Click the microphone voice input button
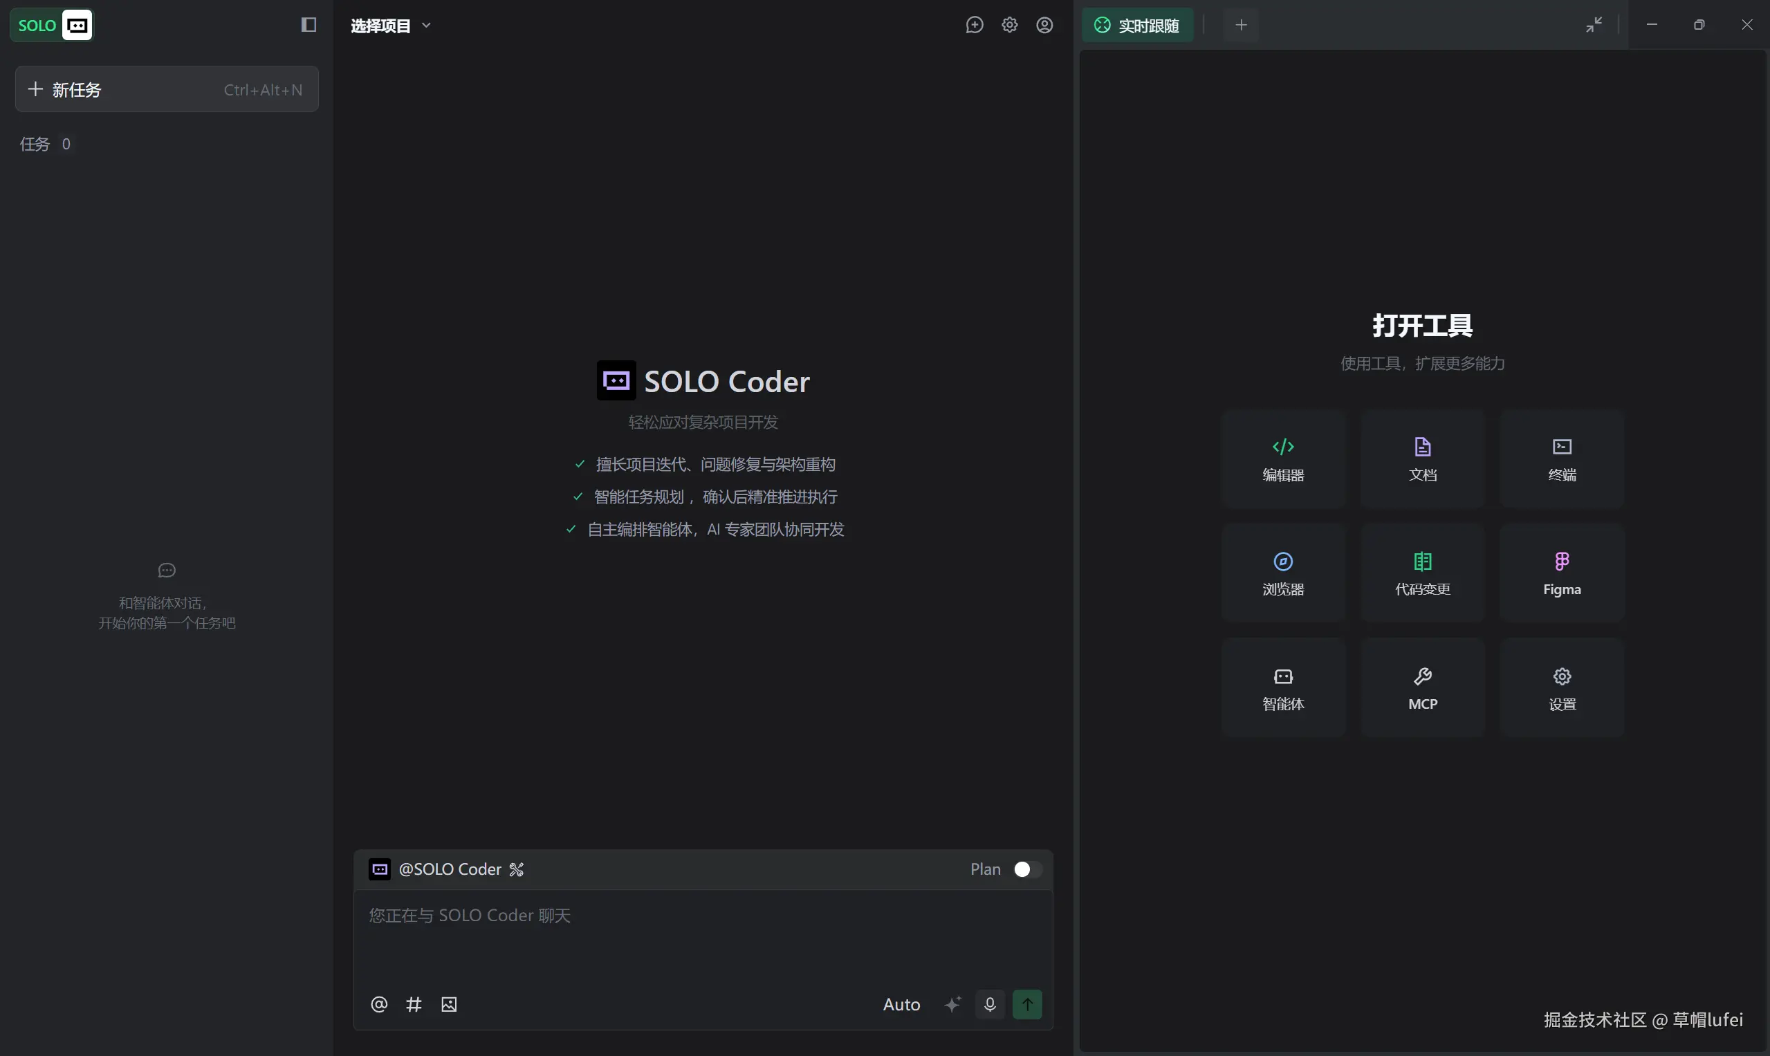The height and width of the screenshot is (1056, 1770). point(989,1004)
